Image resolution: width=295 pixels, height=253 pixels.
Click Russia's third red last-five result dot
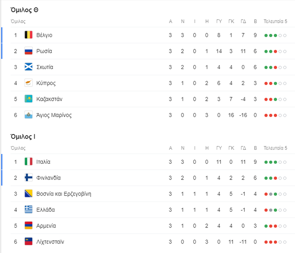click(x=275, y=51)
